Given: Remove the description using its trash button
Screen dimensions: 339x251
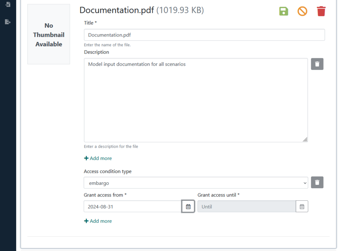Looking at the screenshot, I should (x=317, y=64).
